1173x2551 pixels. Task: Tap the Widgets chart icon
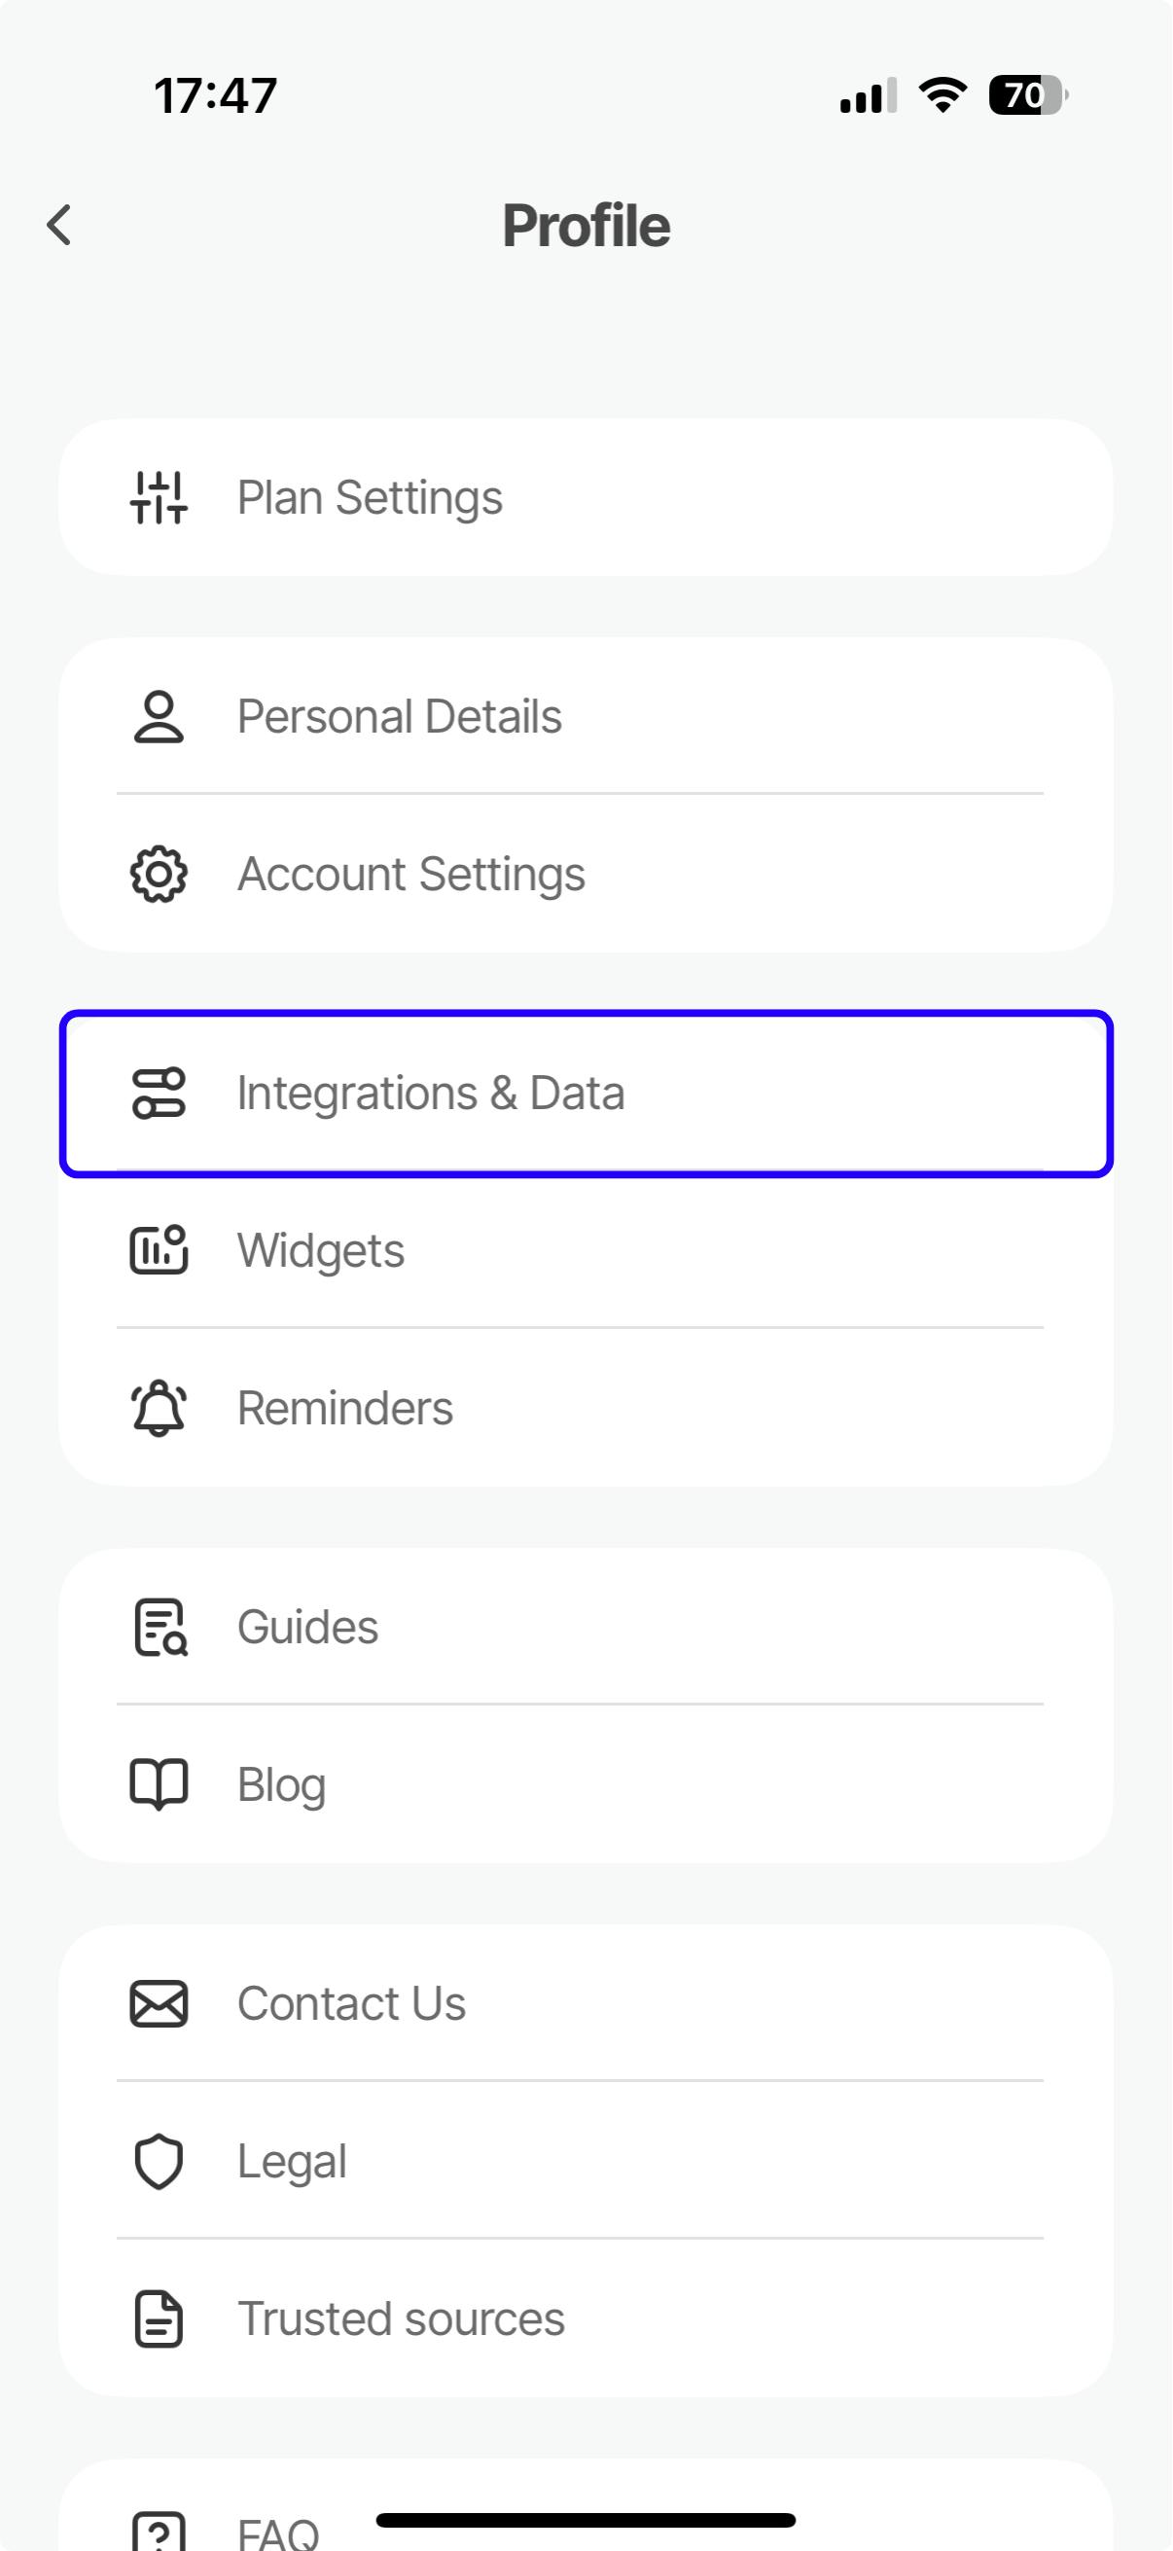tap(159, 1250)
